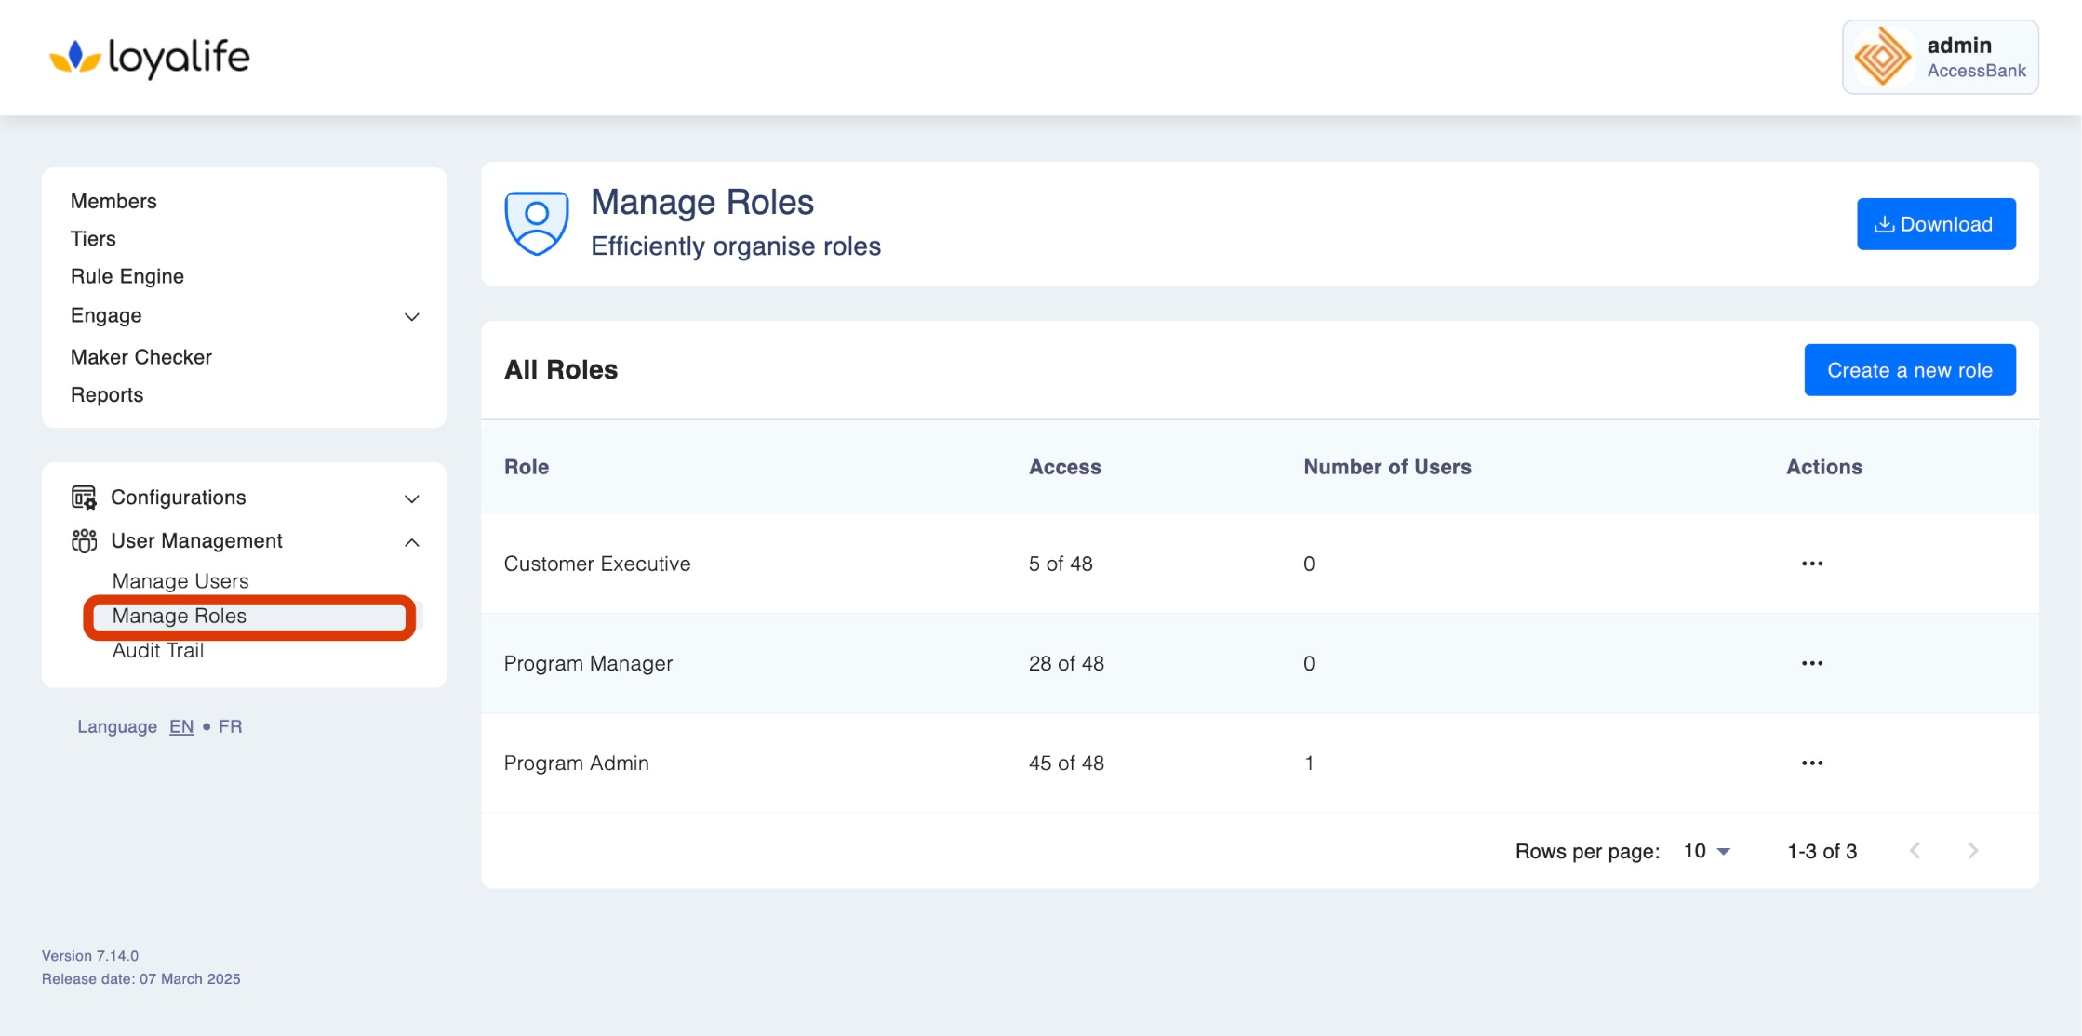
Task: Open the Rows per page dropdown
Action: (1707, 851)
